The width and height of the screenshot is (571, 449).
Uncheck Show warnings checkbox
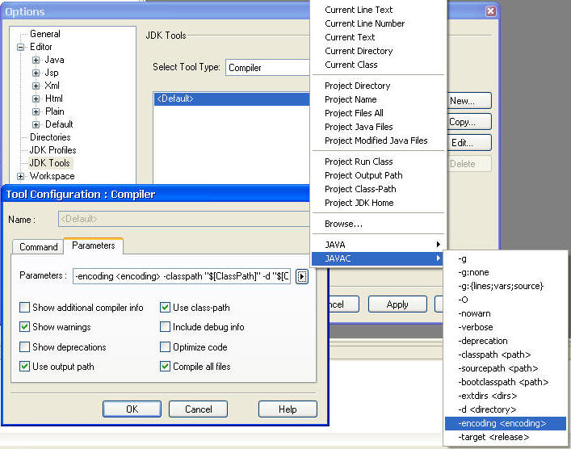[24, 326]
